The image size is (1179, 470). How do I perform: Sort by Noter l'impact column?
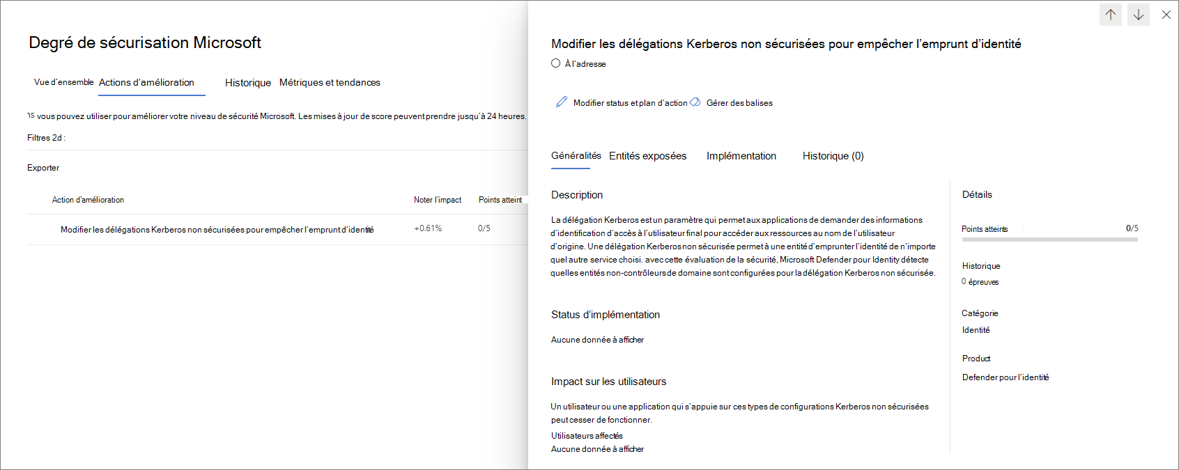pos(438,200)
